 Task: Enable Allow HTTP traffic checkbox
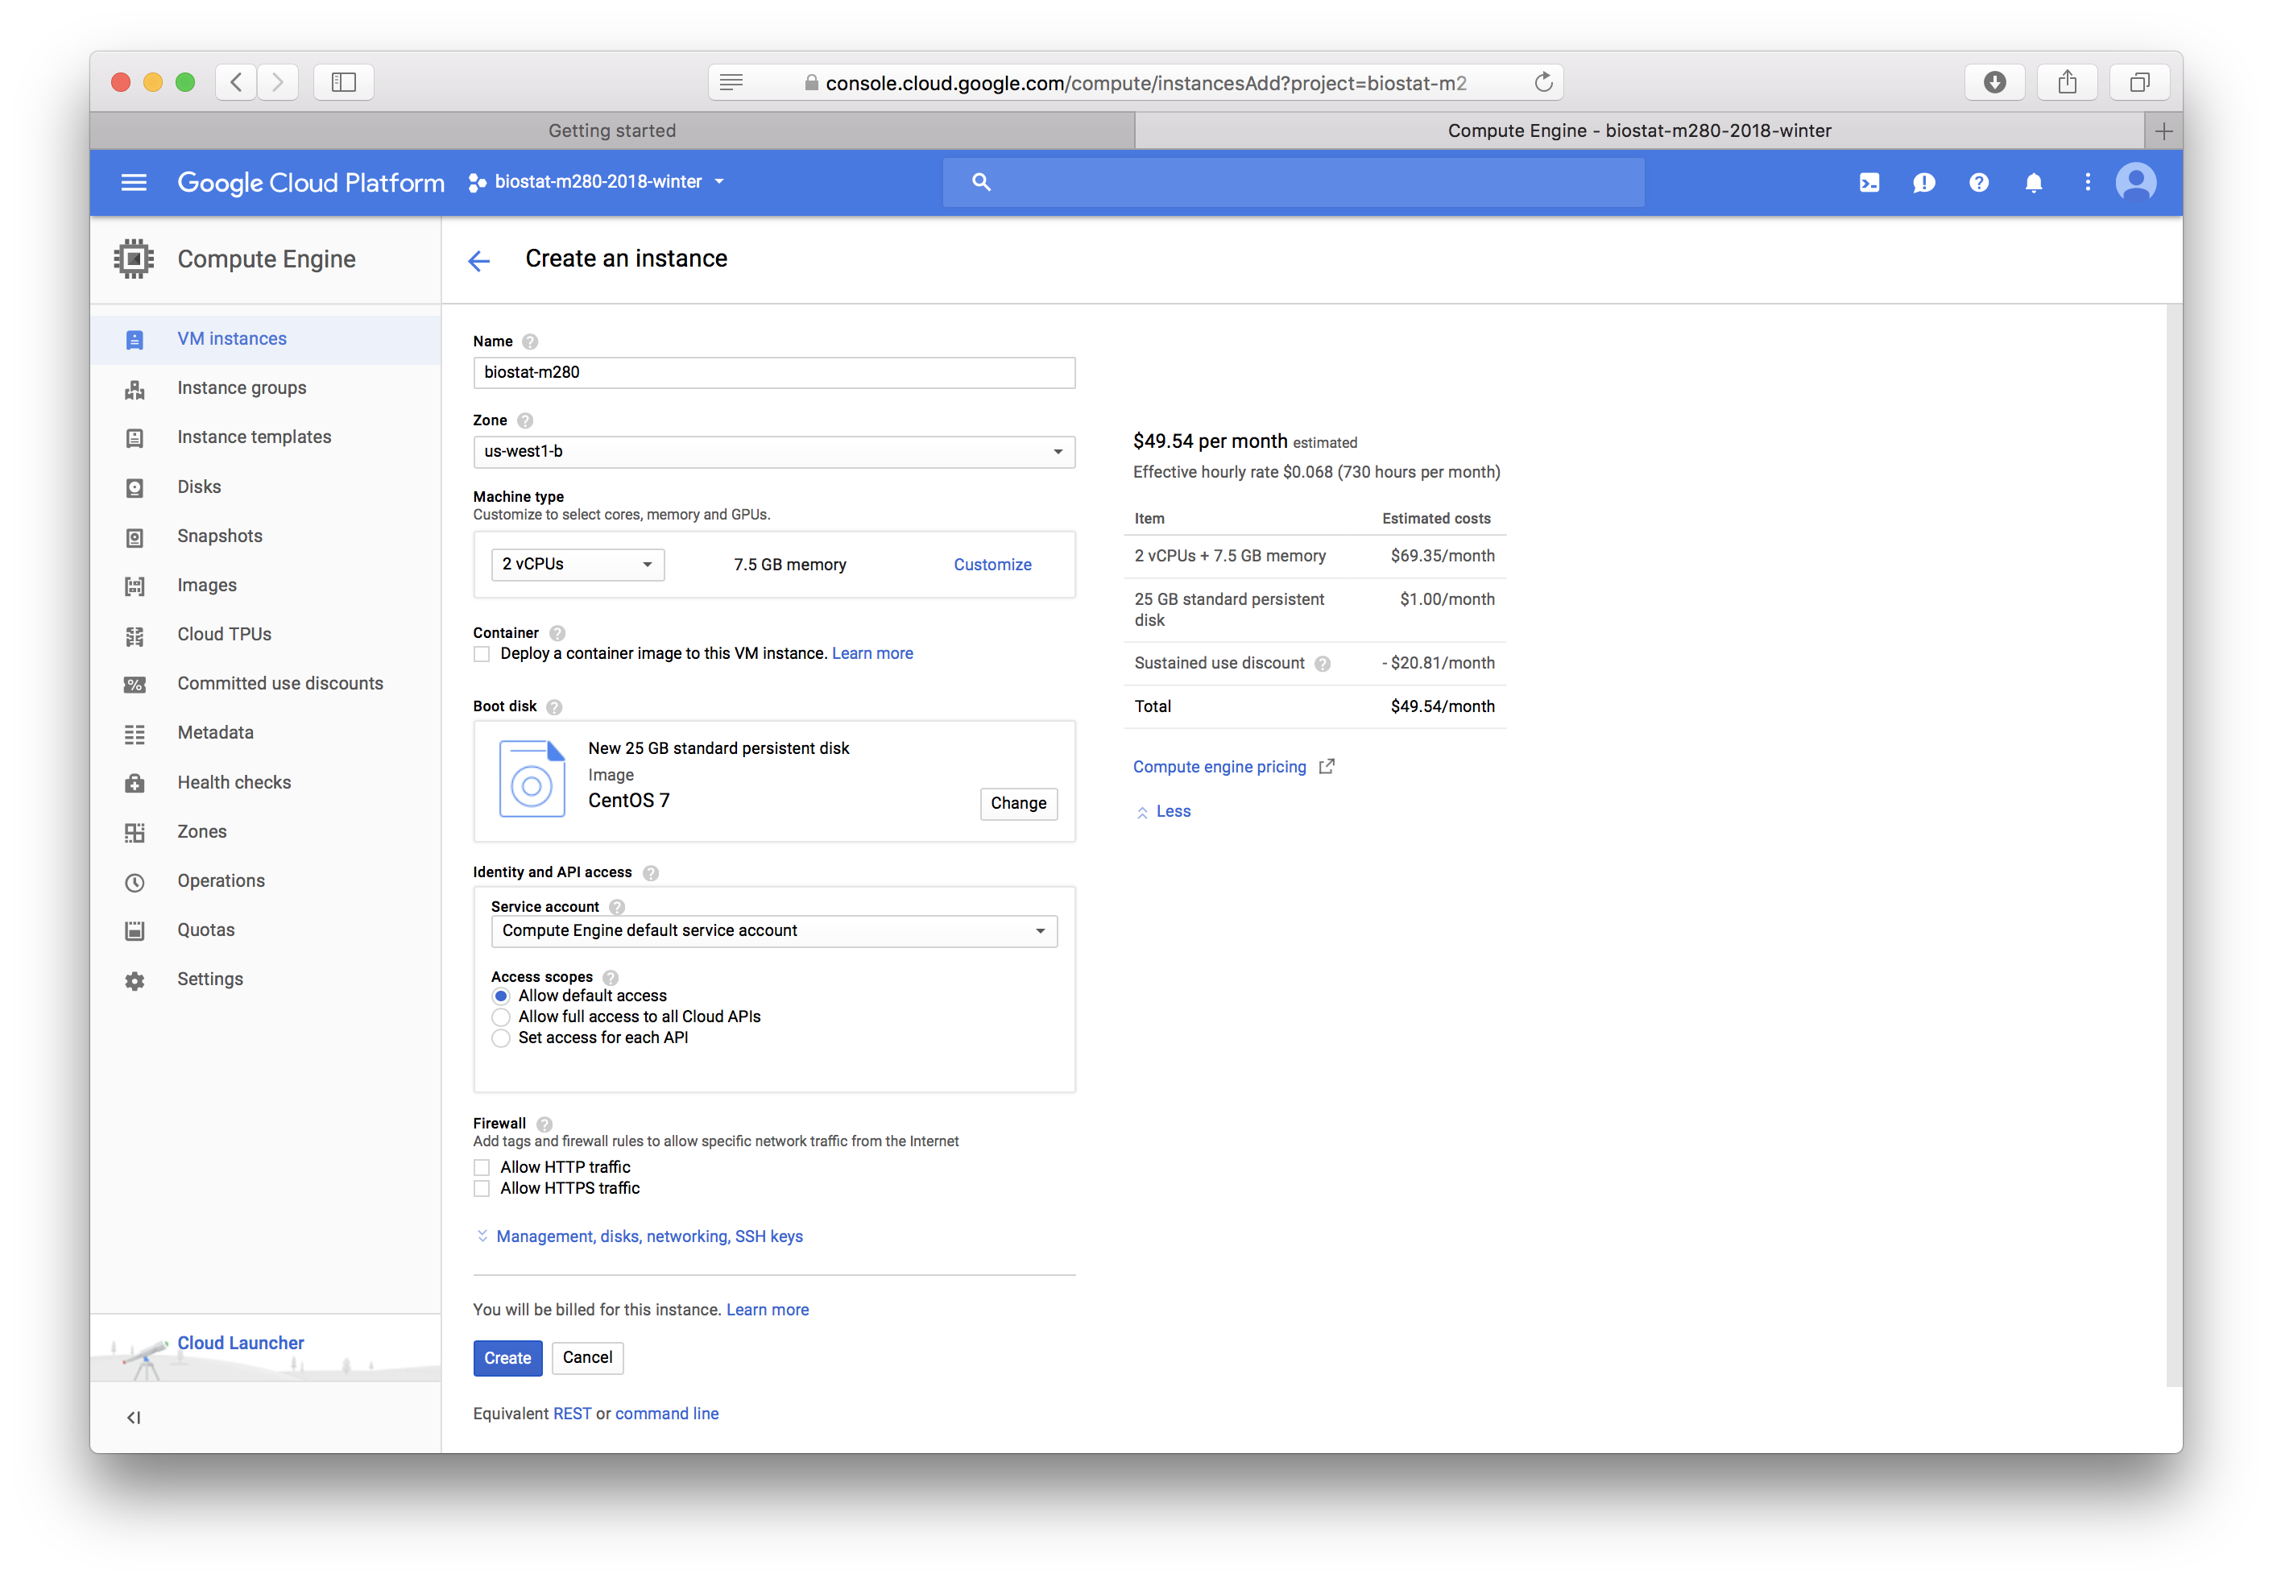coord(482,1167)
